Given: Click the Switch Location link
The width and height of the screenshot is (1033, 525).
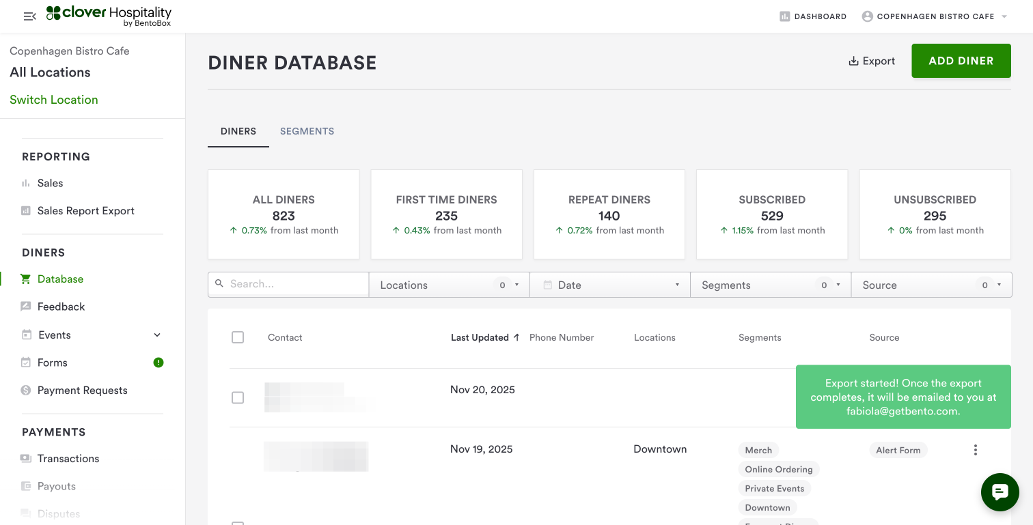Looking at the screenshot, I should (x=54, y=100).
